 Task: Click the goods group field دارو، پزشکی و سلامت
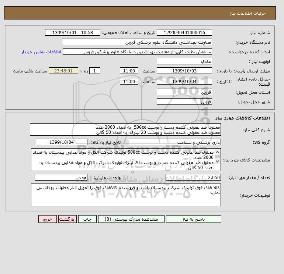(174, 142)
